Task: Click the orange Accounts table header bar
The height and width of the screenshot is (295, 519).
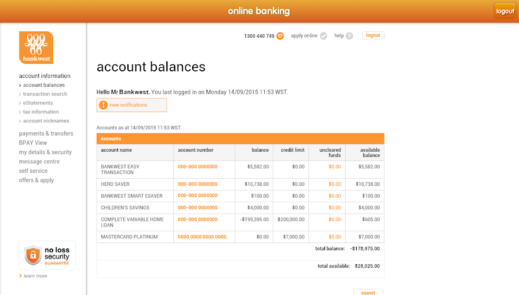Action: click(240, 139)
